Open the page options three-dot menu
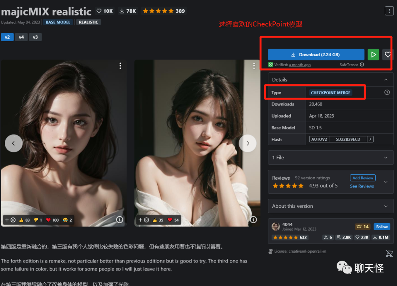The height and width of the screenshot is (286, 397). pyautogui.click(x=389, y=11)
